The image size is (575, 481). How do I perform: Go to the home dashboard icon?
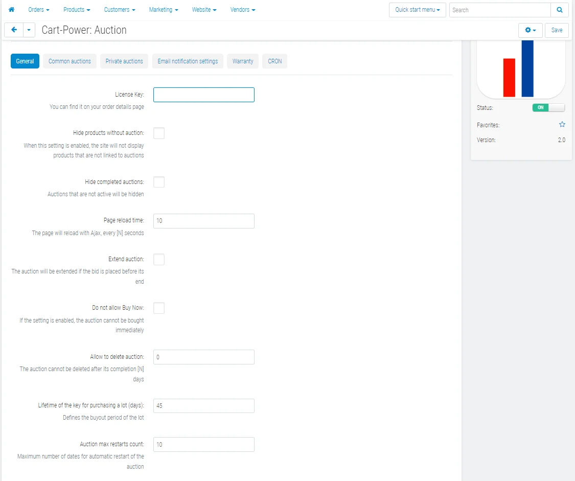point(11,10)
